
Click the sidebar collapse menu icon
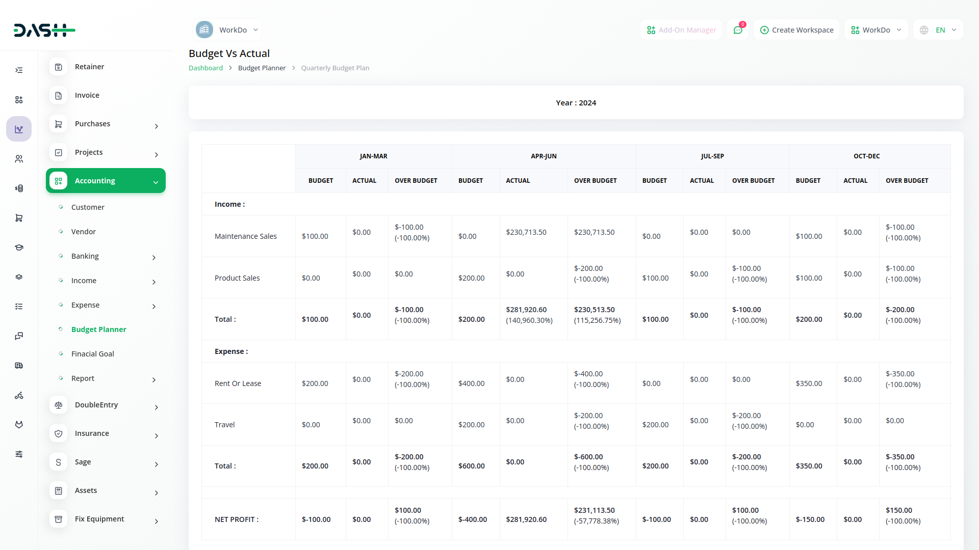pos(19,70)
